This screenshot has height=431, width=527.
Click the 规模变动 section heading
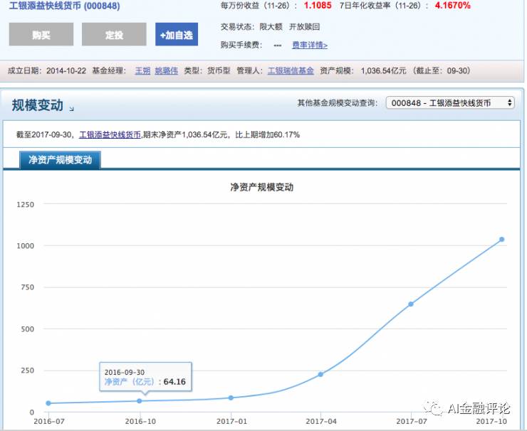[x=37, y=105]
